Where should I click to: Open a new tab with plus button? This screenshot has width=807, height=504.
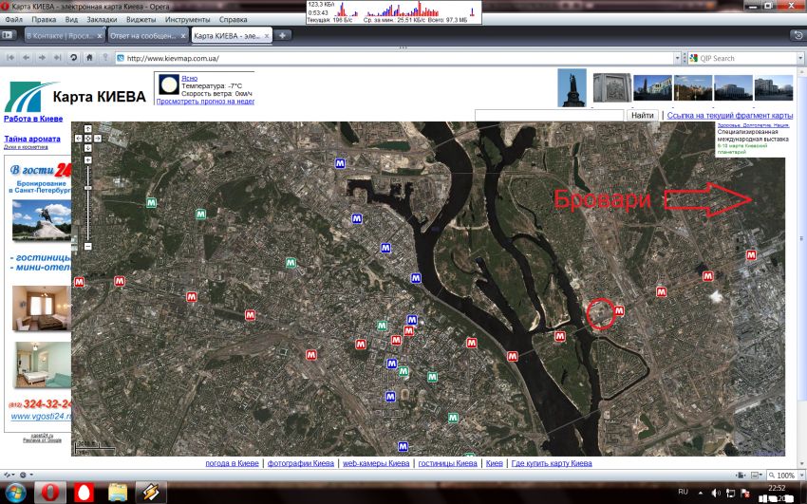[282, 35]
